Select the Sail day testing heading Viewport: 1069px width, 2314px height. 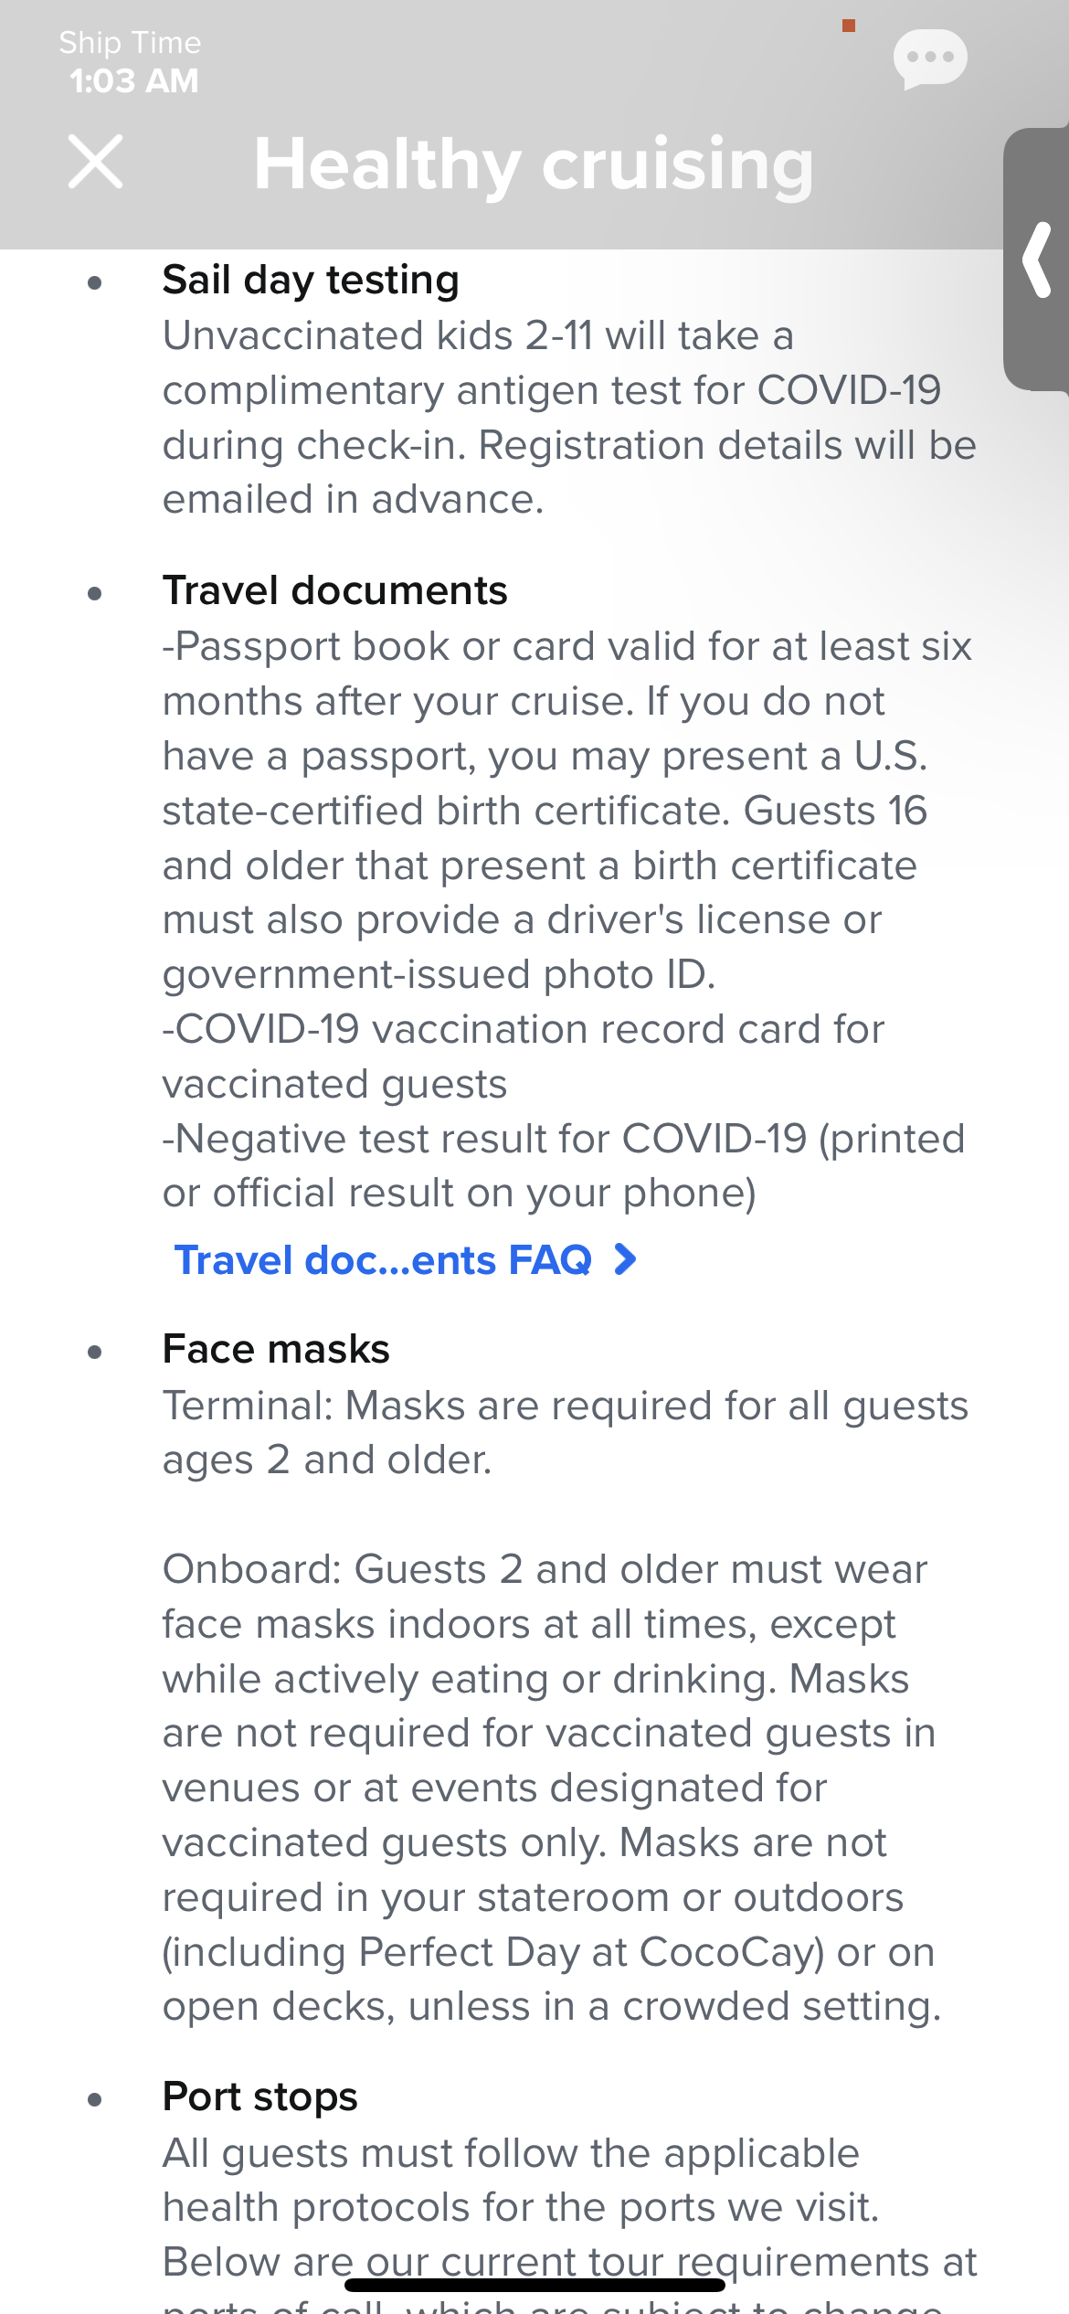click(x=311, y=280)
